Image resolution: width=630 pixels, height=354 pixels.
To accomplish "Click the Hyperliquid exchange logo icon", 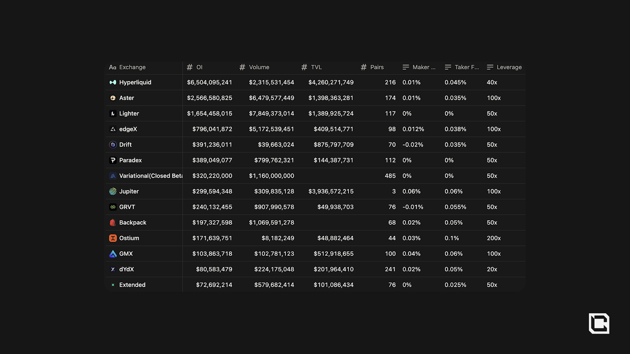I will (x=113, y=82).
